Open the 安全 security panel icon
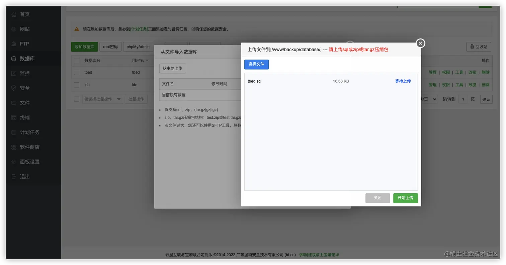Viewport: 506px width, 265px height. tap(14, 88)
